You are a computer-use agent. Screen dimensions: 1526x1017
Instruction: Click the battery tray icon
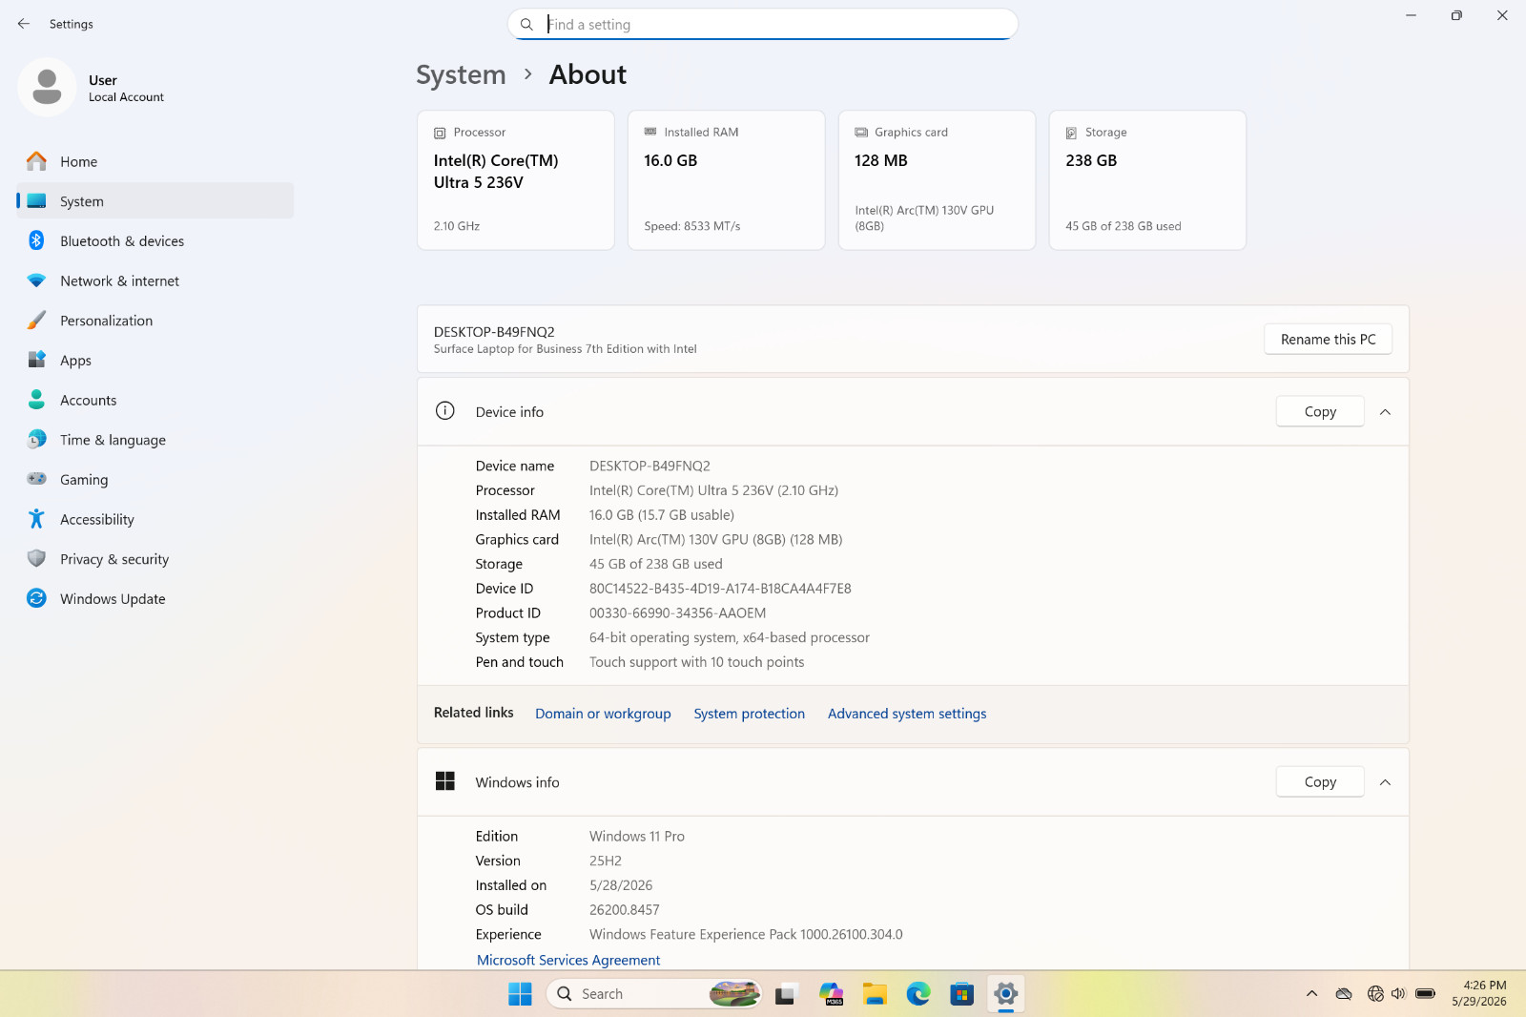pos(1425,994)
